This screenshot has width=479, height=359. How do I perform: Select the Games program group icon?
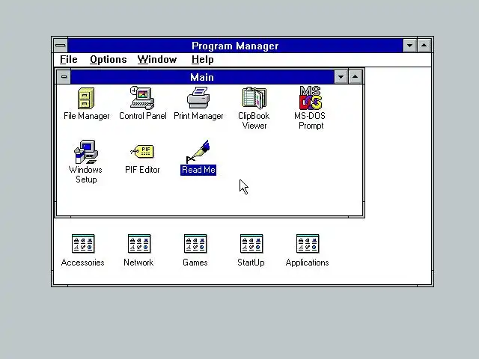tap(195, 244)
